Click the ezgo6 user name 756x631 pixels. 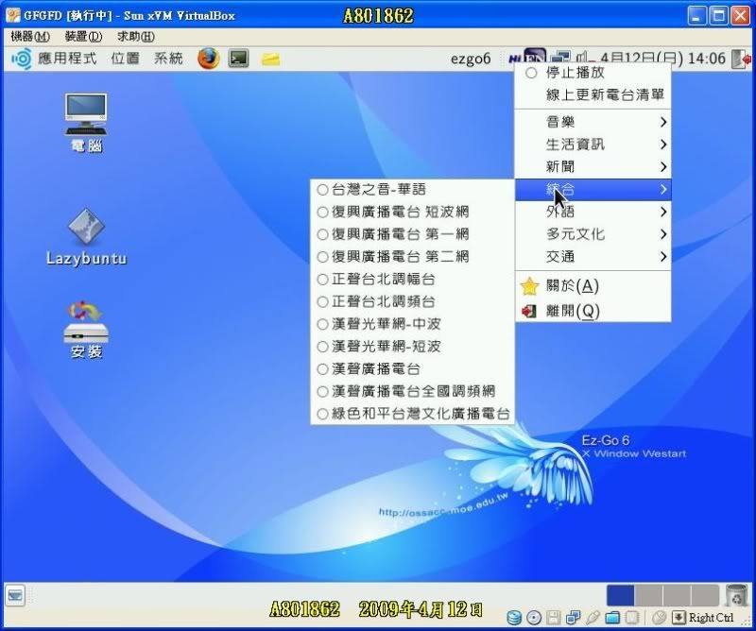[x=470, y=59]
